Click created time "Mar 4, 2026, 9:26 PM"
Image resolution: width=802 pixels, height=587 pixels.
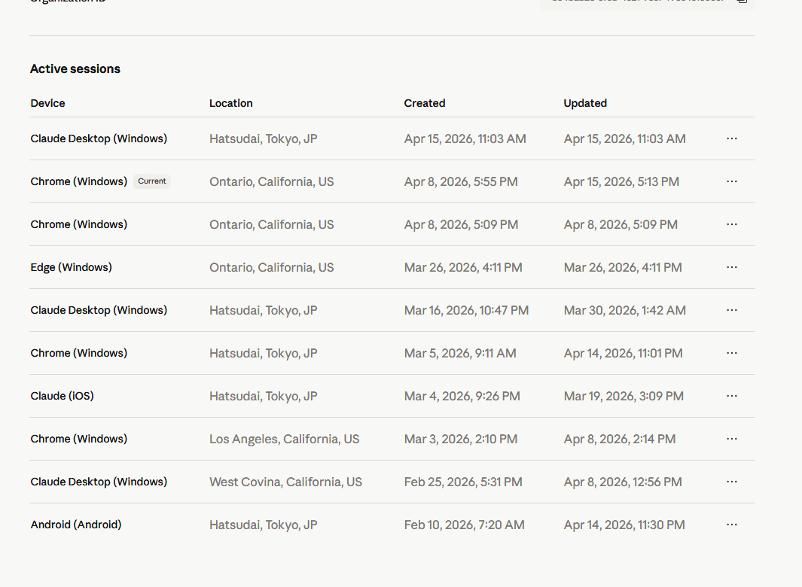(462, 397)
